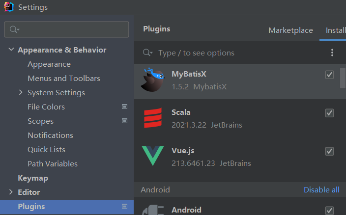Collapse the Appearance & Behavior section
The height and width of the screenshot is (215, 346).
(x=11, y=50)
